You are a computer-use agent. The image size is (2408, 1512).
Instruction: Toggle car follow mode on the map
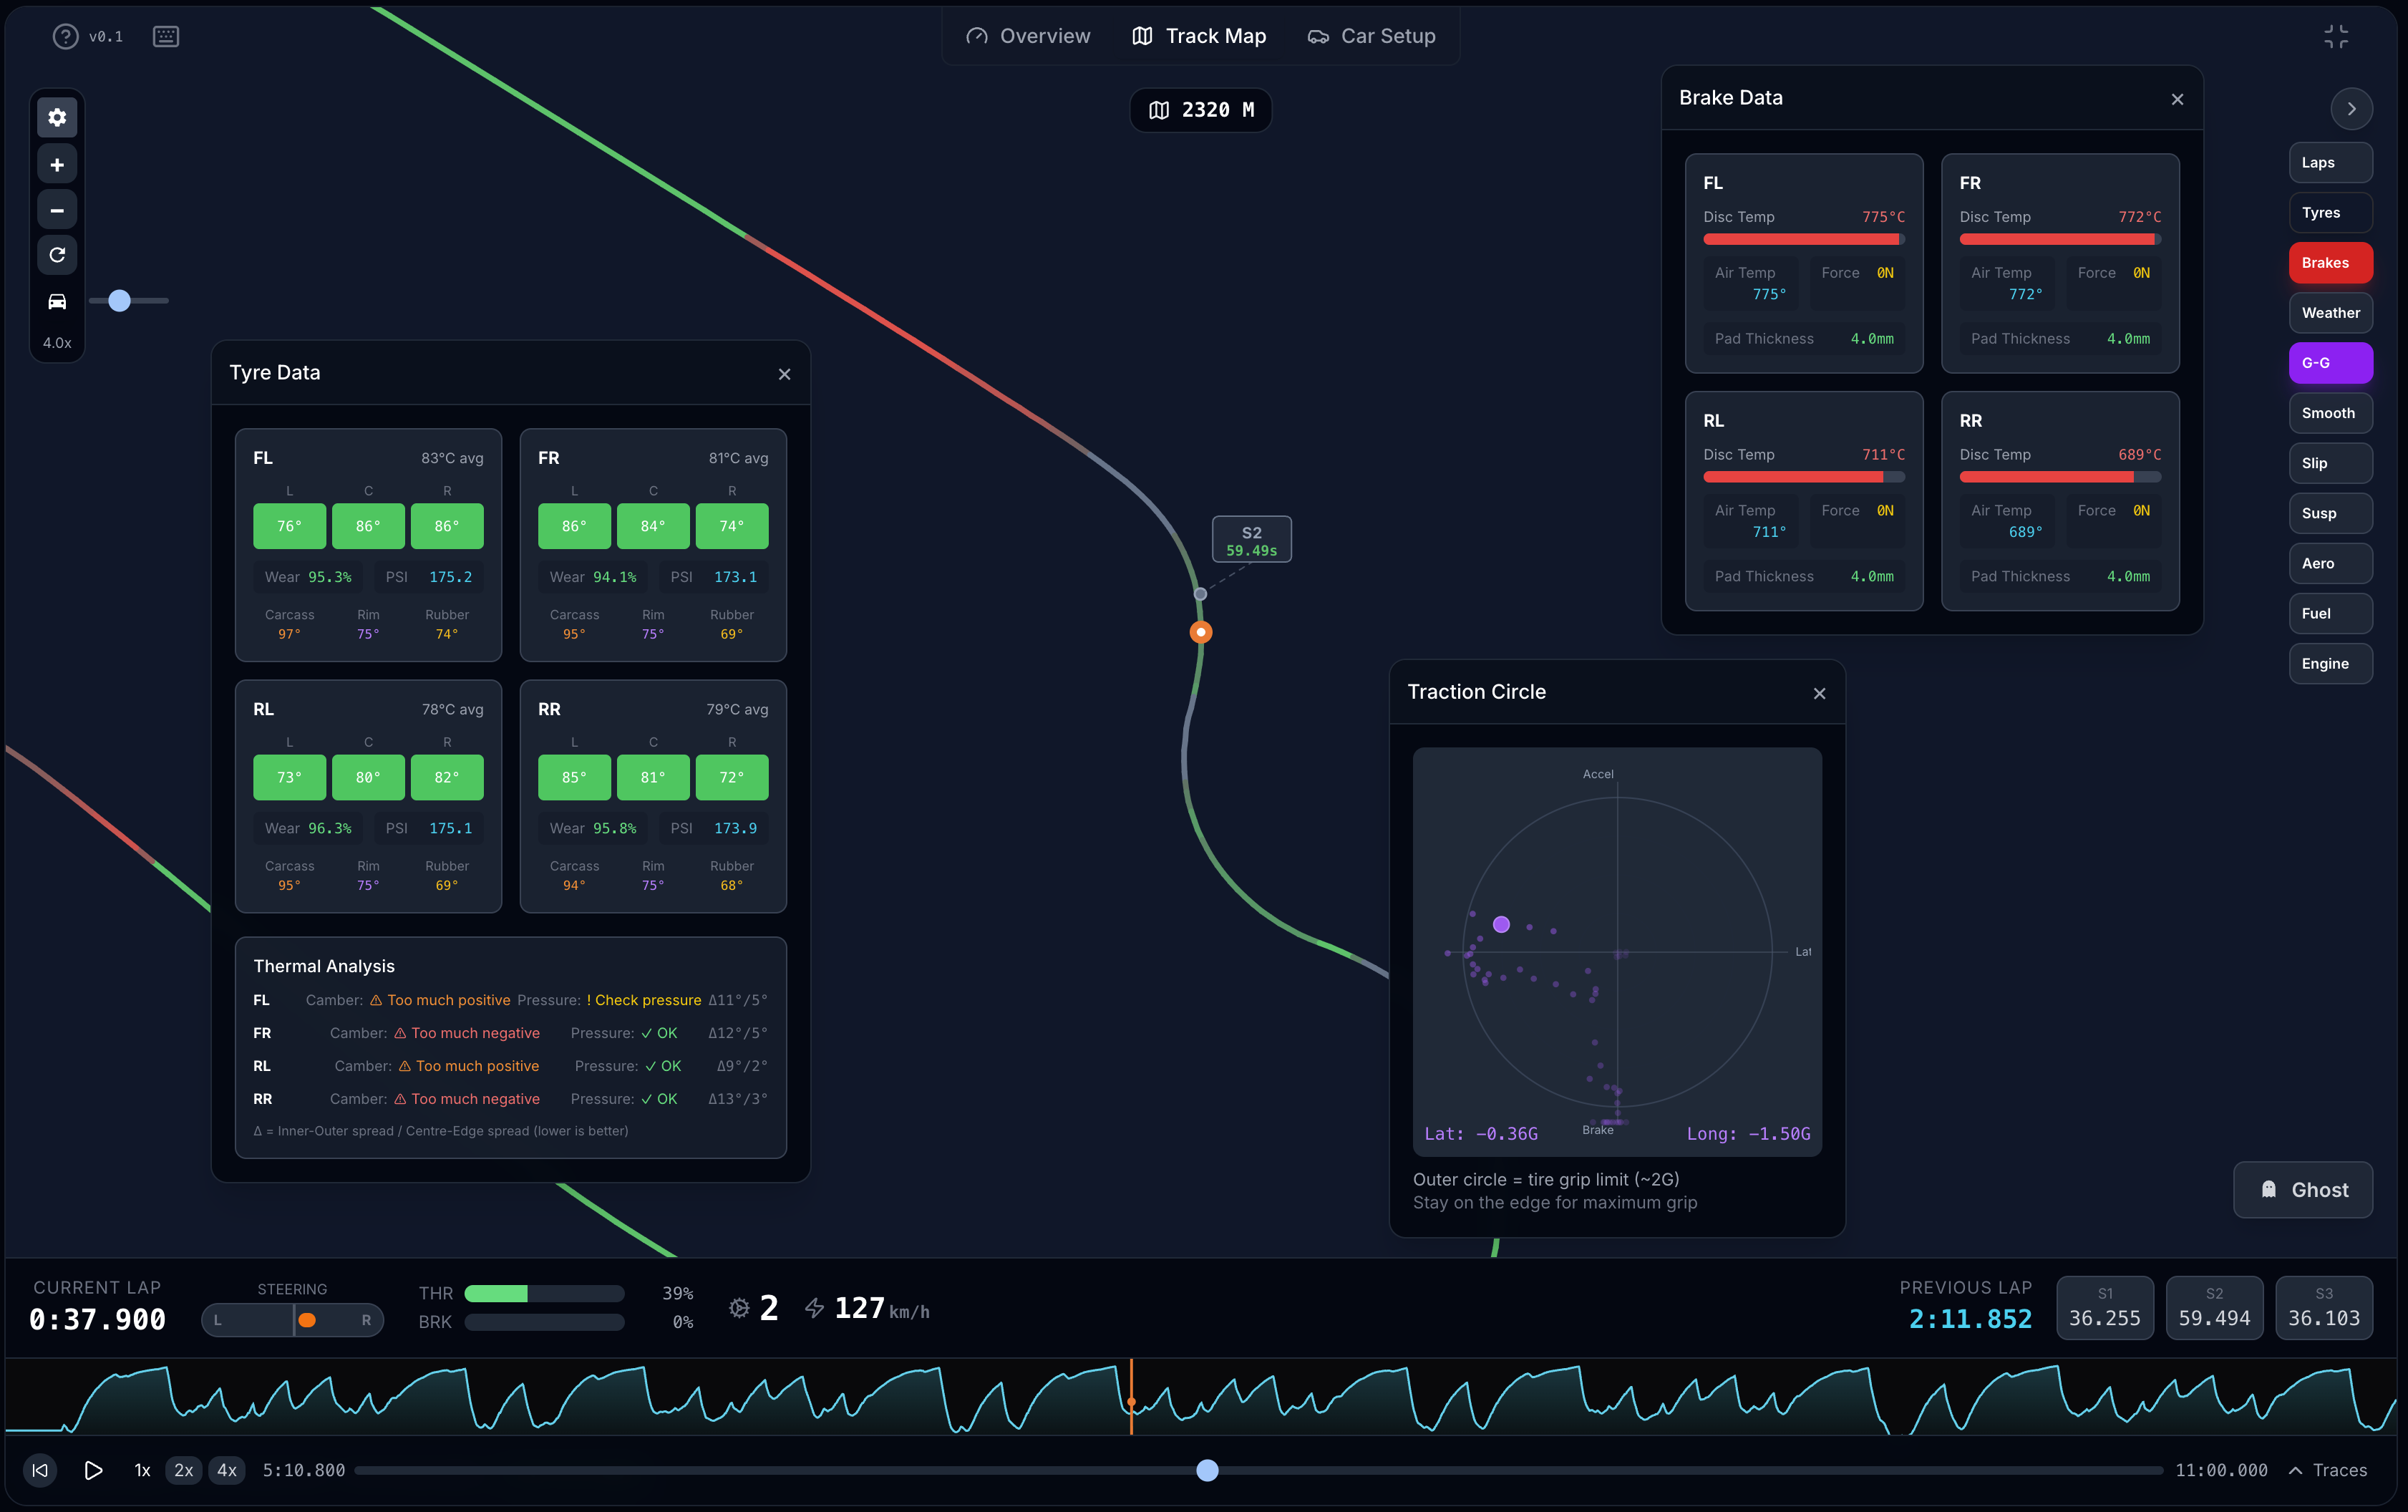click(x=57, y=301)
